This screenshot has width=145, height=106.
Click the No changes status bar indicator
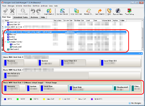[135, 103]
